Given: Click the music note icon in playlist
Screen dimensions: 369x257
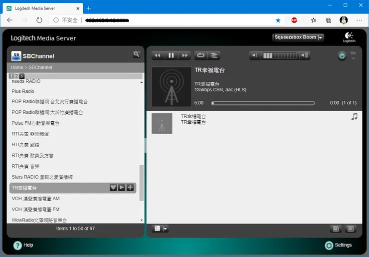Looking at the screenshot, I should click(354, 117).
